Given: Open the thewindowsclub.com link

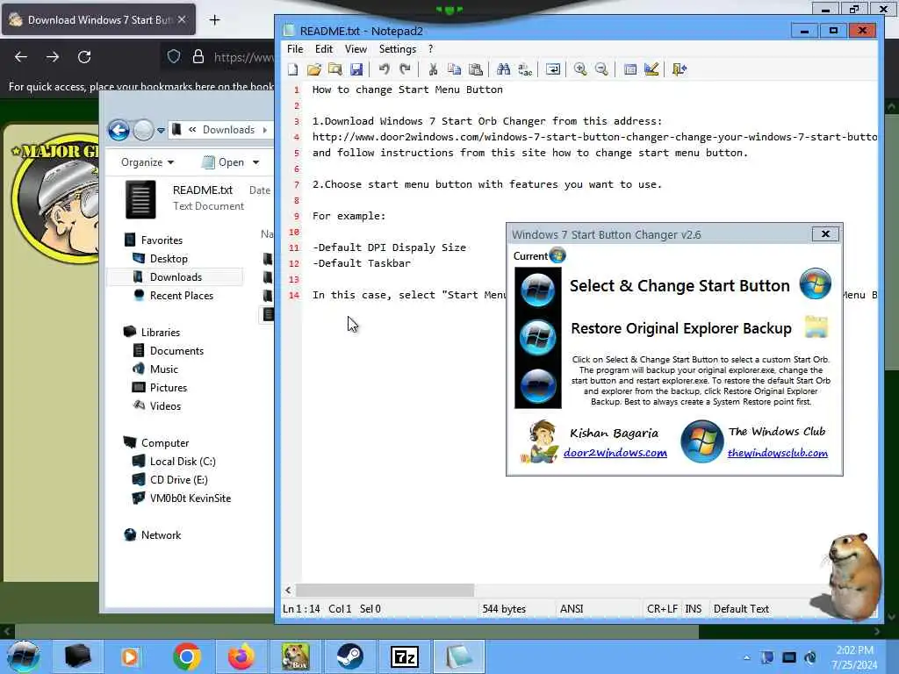Looking at the screenshot, I should (778, 453).
